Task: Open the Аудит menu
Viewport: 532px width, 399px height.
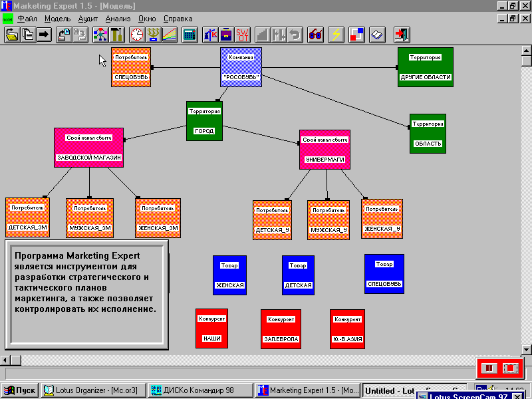Action: 88,19
